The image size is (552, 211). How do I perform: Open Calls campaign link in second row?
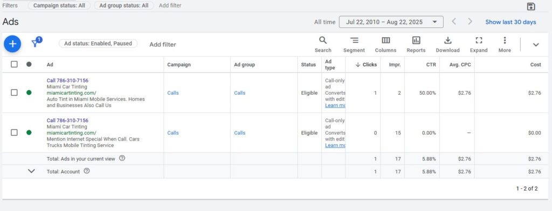coord(173,133)
